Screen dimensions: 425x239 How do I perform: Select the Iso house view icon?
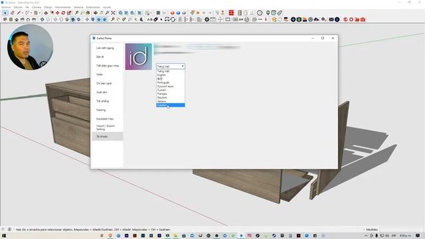[x=5, y=19]
